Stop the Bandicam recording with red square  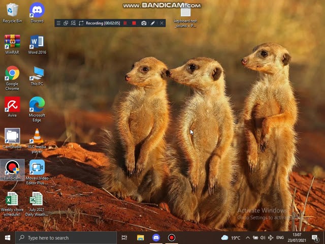(x=134, y=23)
